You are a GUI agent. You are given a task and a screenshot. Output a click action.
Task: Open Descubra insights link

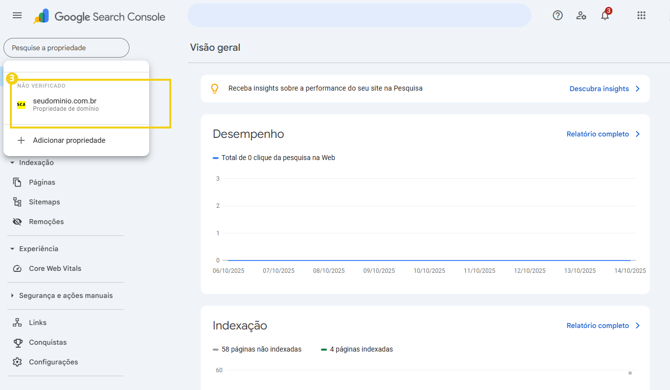[x=600, y=89]
